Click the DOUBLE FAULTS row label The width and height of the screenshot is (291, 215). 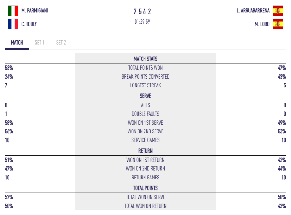click(x=145, y=114)
